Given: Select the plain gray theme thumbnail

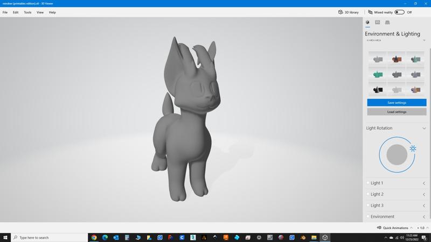Looking at the screenshot, I should tap(378, 59).
